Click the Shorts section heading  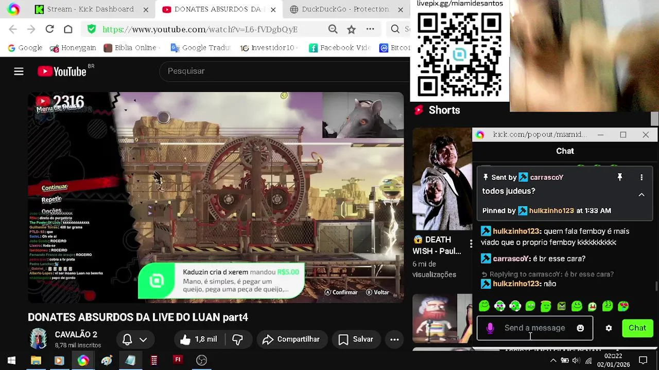tap(444, 110)
